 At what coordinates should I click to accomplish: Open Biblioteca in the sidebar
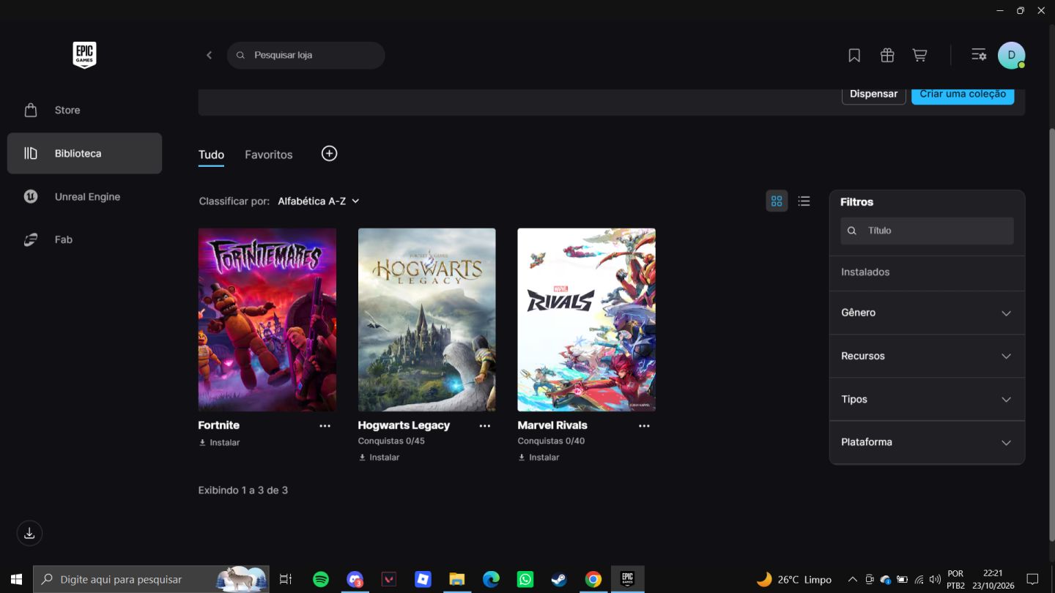[84, 153]
